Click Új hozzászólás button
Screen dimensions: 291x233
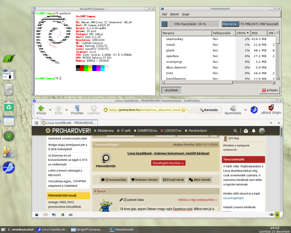[x=114, y=180]
